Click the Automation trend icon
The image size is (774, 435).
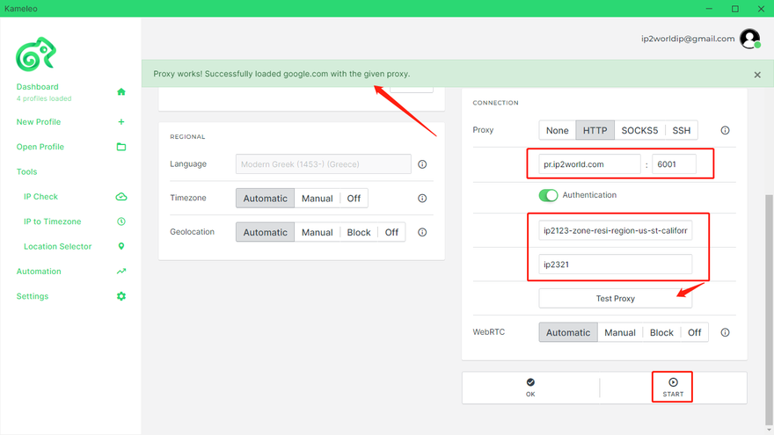(x=121, y=272)
